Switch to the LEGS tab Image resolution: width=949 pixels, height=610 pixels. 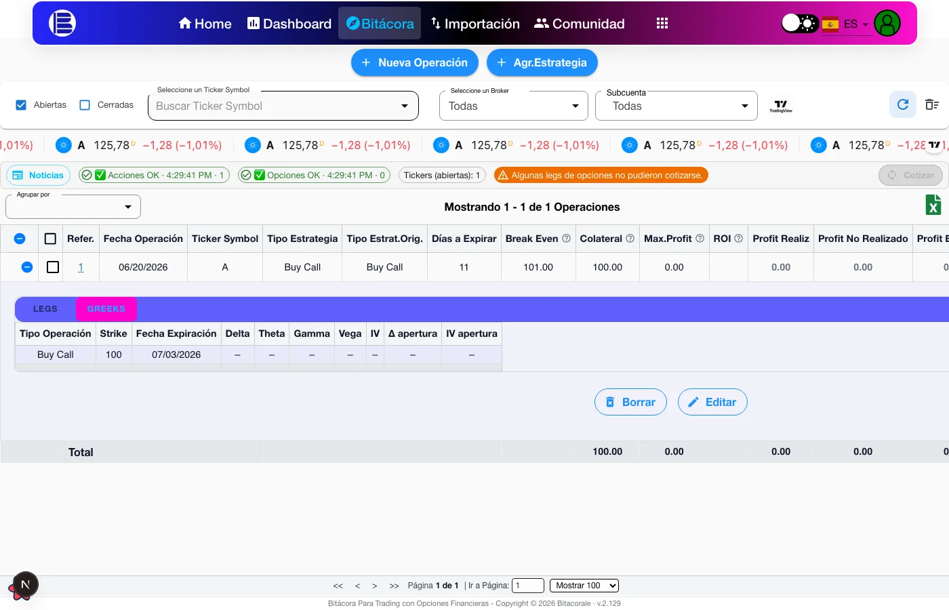point(45,309)
